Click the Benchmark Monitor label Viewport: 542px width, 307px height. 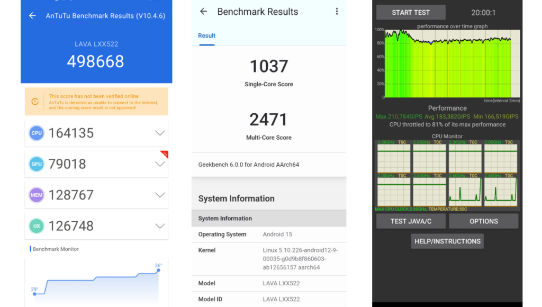[x=56, y=249]
